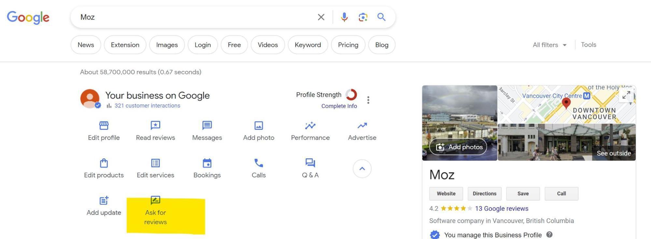Open Google Lens image search icon
The width and height of the screenshot is (651, 239).
click(363, 17)
